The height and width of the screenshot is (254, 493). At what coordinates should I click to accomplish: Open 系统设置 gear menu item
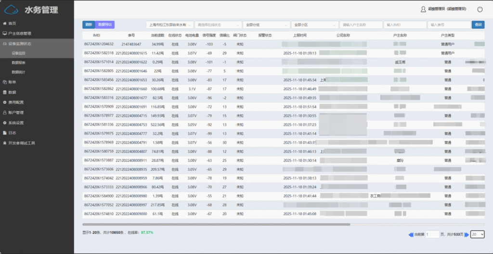(x=15, y=122)
